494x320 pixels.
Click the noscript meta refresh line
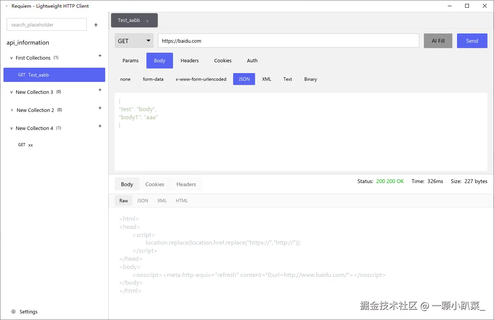(259, 275)
